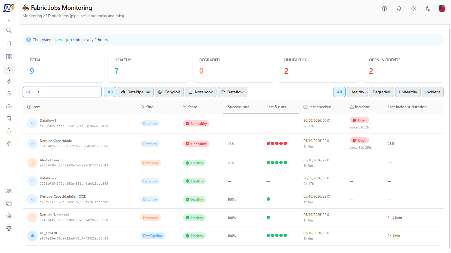The height and width of the screenshot is (253, 451).
Task: Open the fingerprint icon in the sidebar
Action: 9,143
